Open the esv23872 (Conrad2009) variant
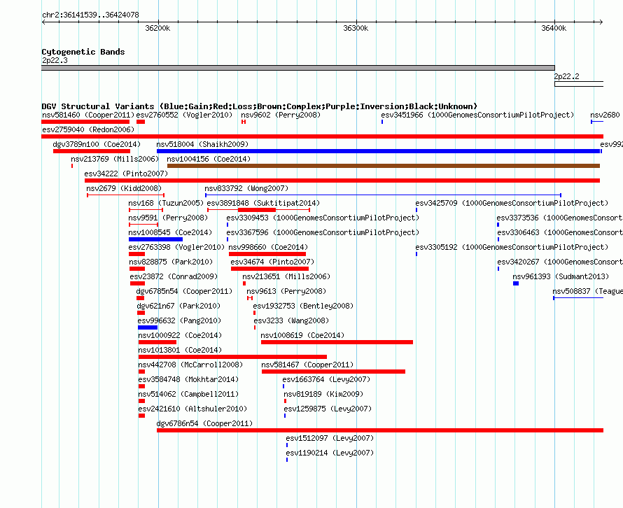This screenshot has width=623, height=508. [x=174, y=277]
